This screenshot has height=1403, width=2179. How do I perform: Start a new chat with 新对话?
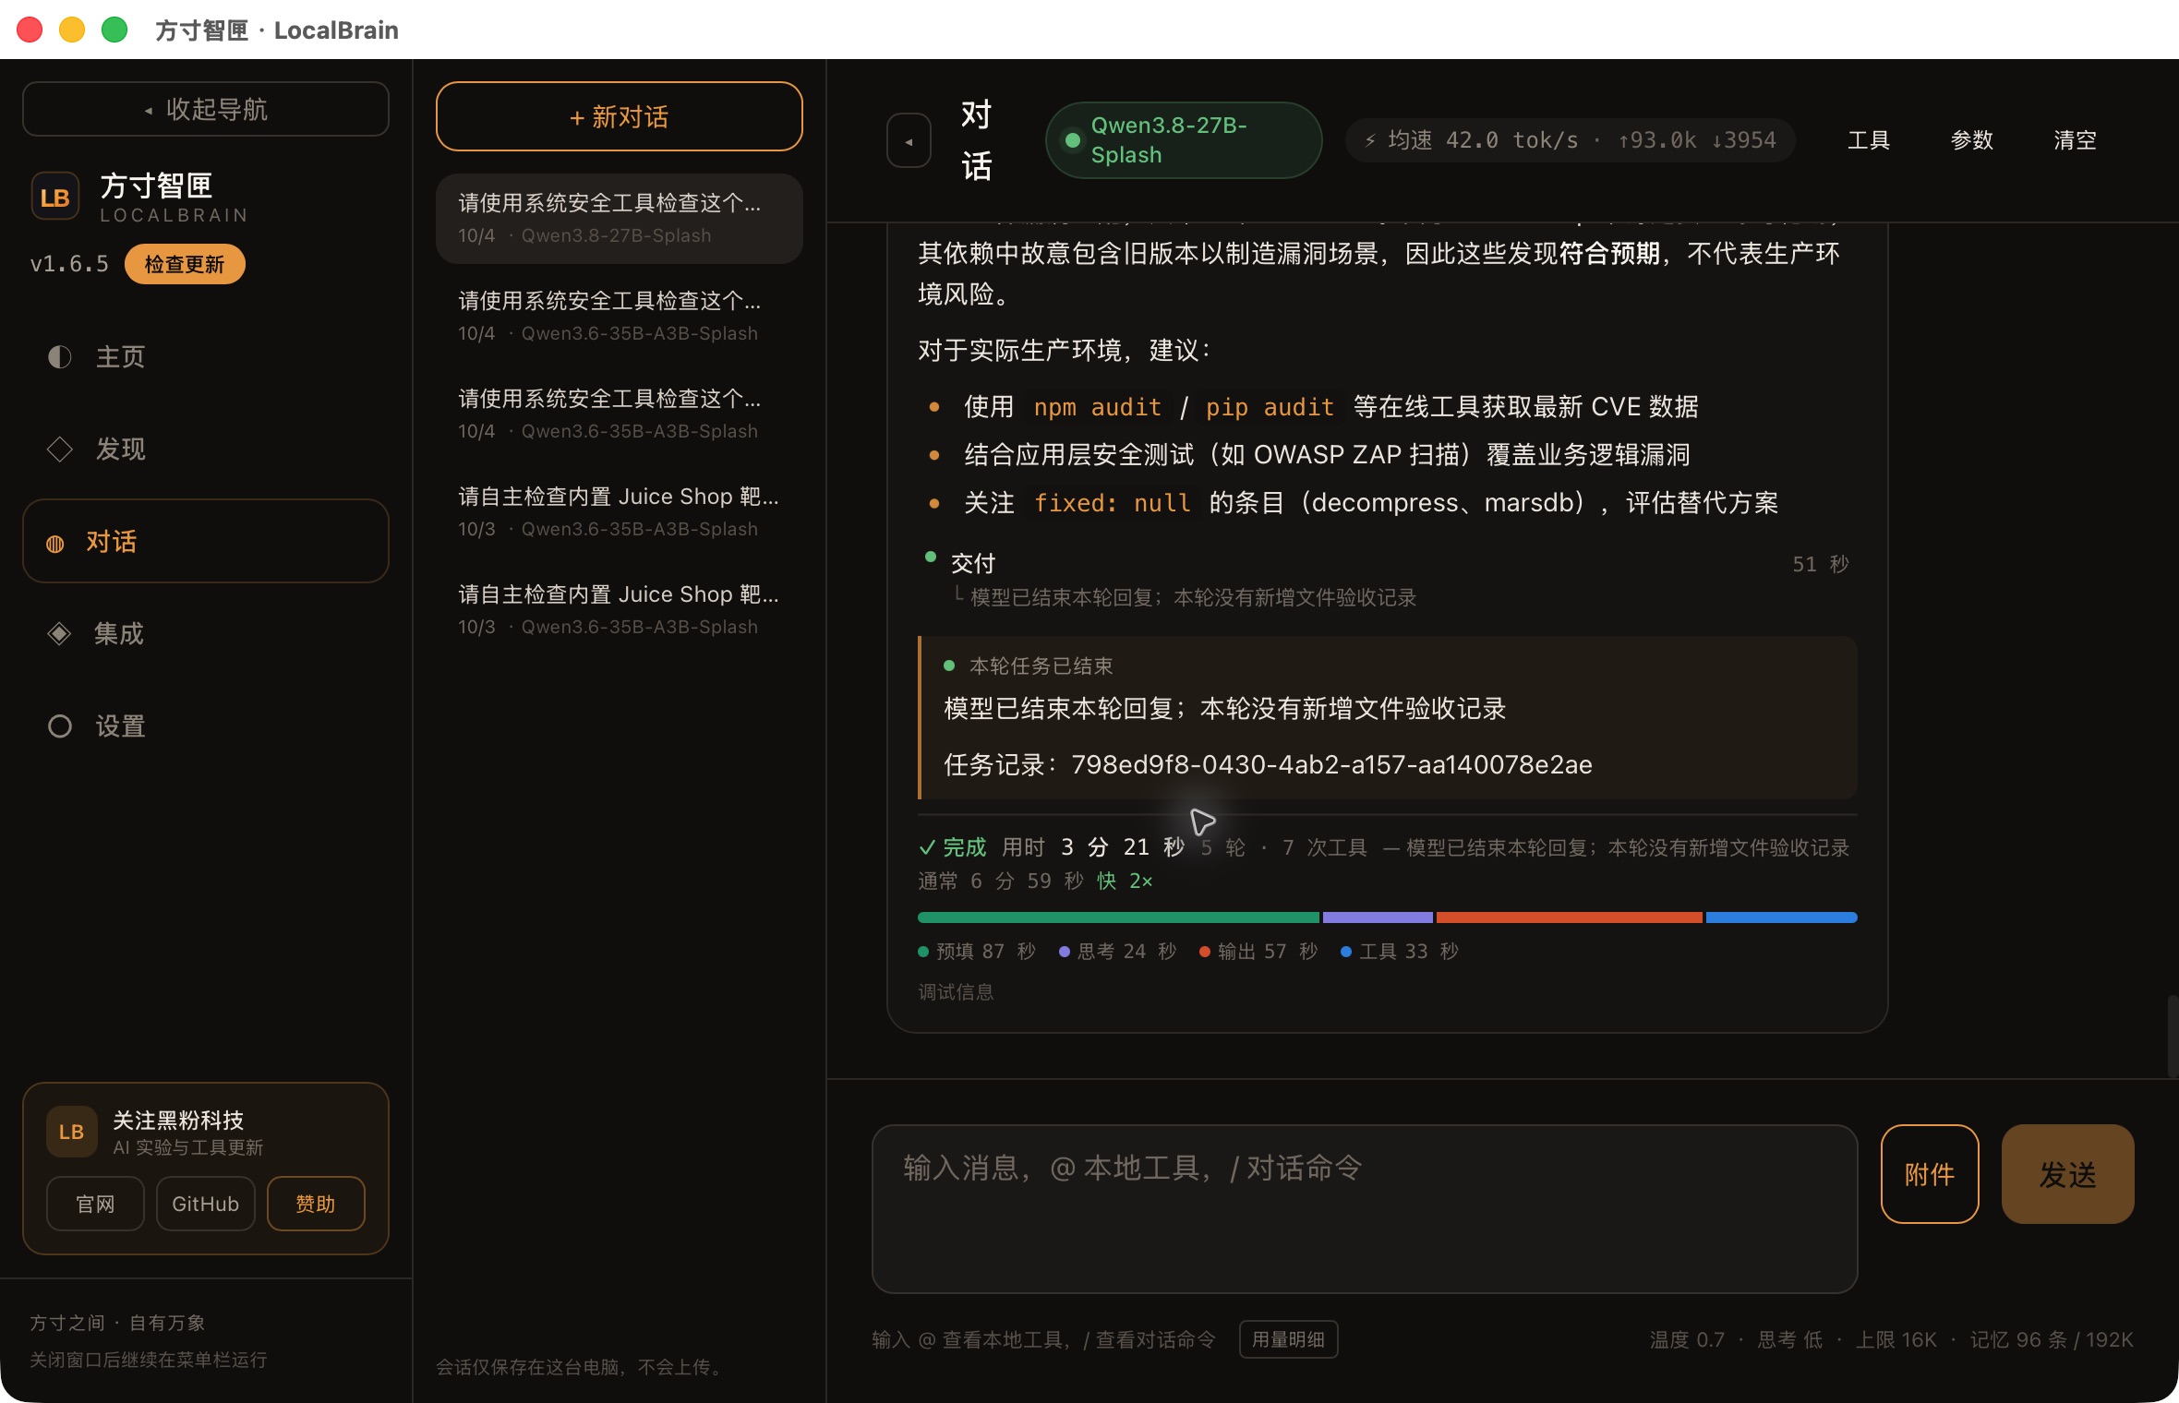click(620, 117)
